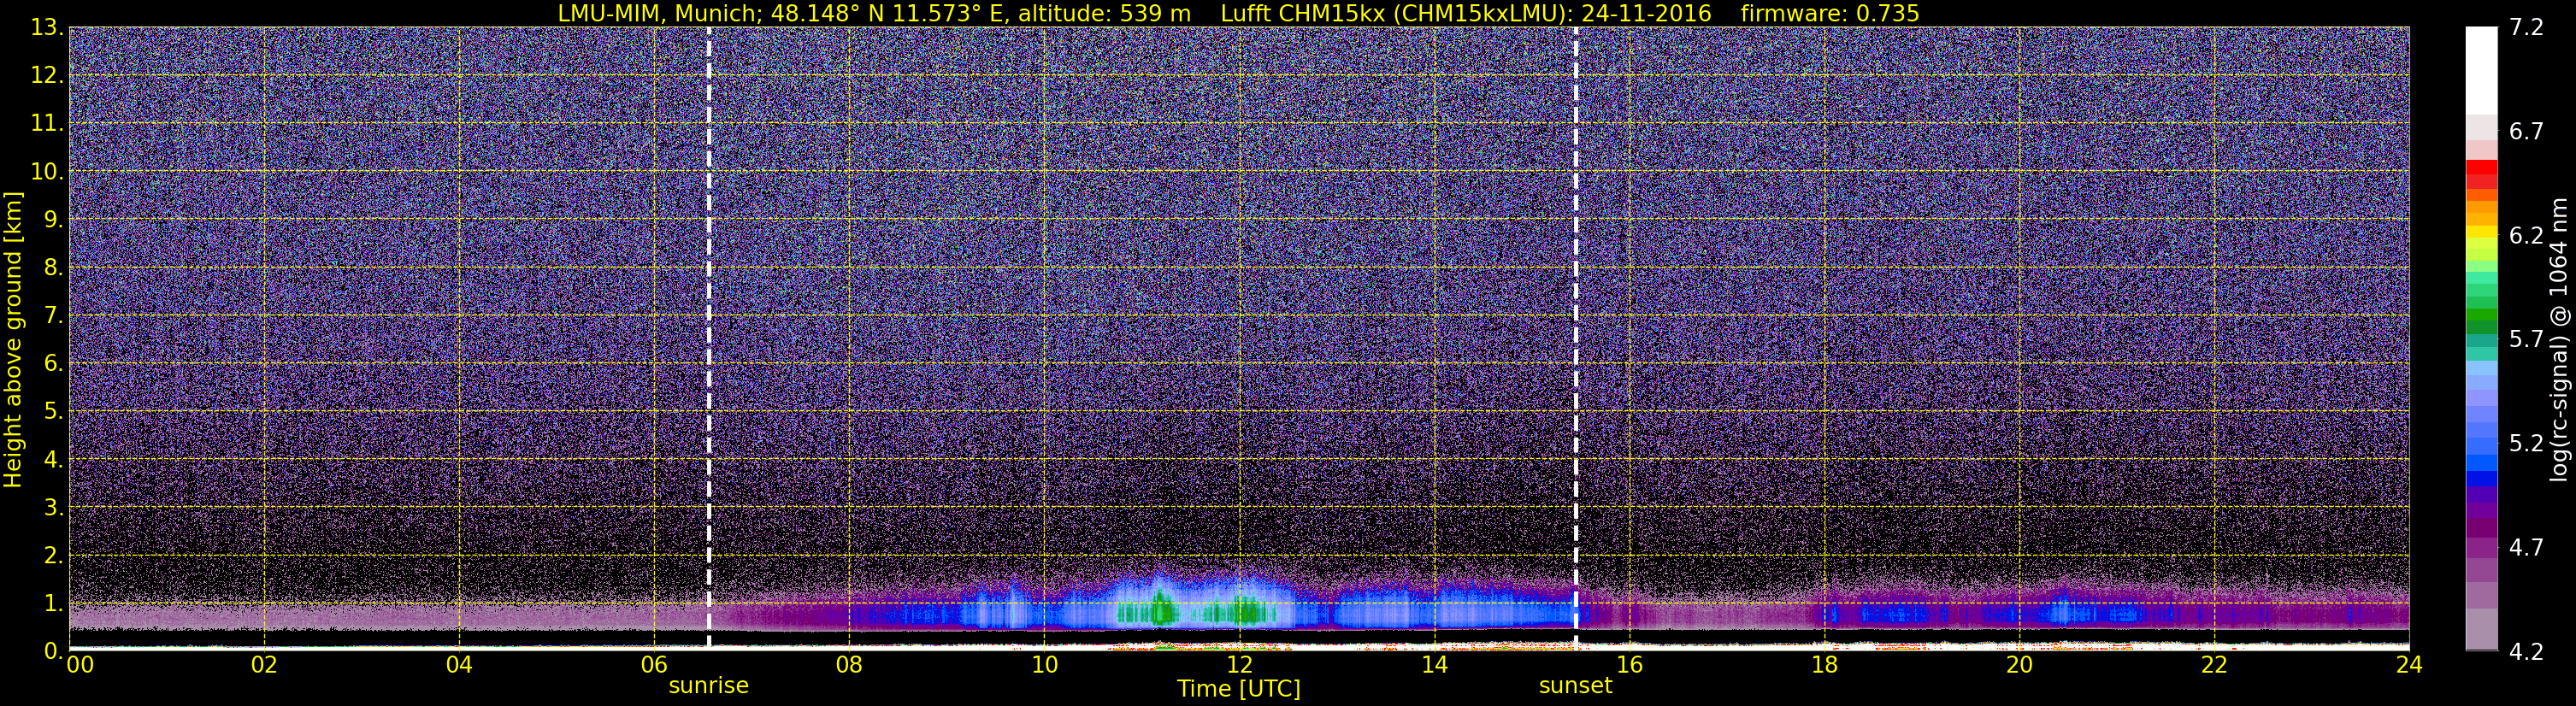Click the height tick label 1.
The height and width of the screenshot is (706, 2576).
[x=53, y=603]
